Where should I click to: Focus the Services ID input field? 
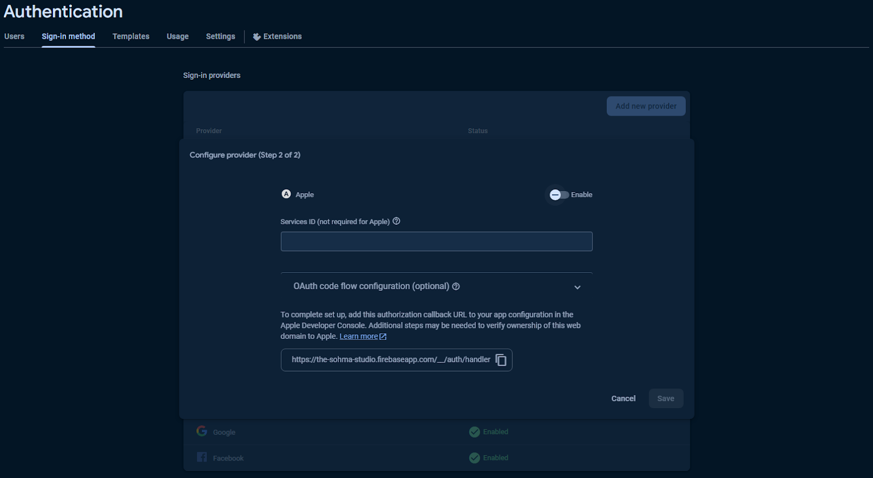coord(436,242)
